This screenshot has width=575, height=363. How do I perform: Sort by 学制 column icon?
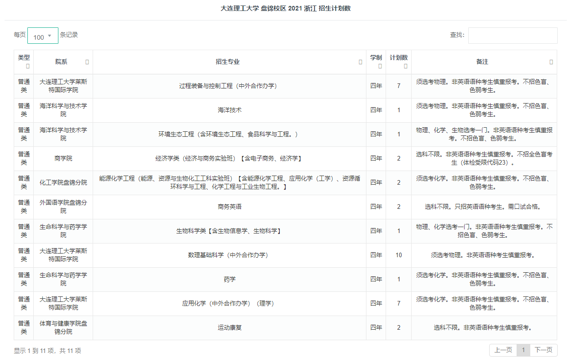point(380,66)
